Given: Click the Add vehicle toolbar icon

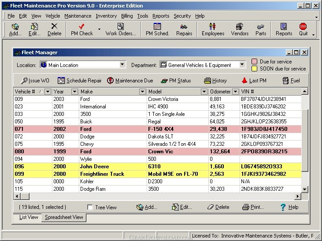Looking at the screenshot, I should click(x=15, y=30).
